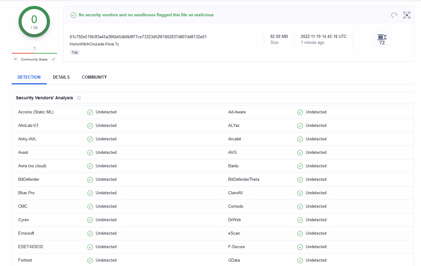Click the check icon for eScan
This screenshot has height=266, width=421.
[x=300, y=233]
